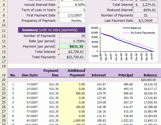Click comment indicator on First Payment Date cell

[x=59, y=13]
